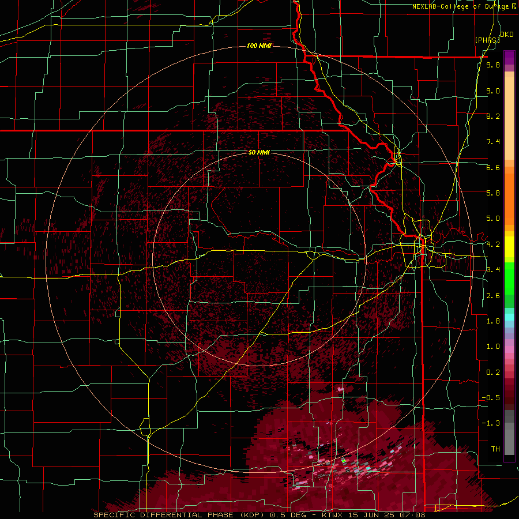Pick the bright yellow band of the color scale
Image resolution: width=519 pixels, height=519 pixels.
(x=509, y=247)
